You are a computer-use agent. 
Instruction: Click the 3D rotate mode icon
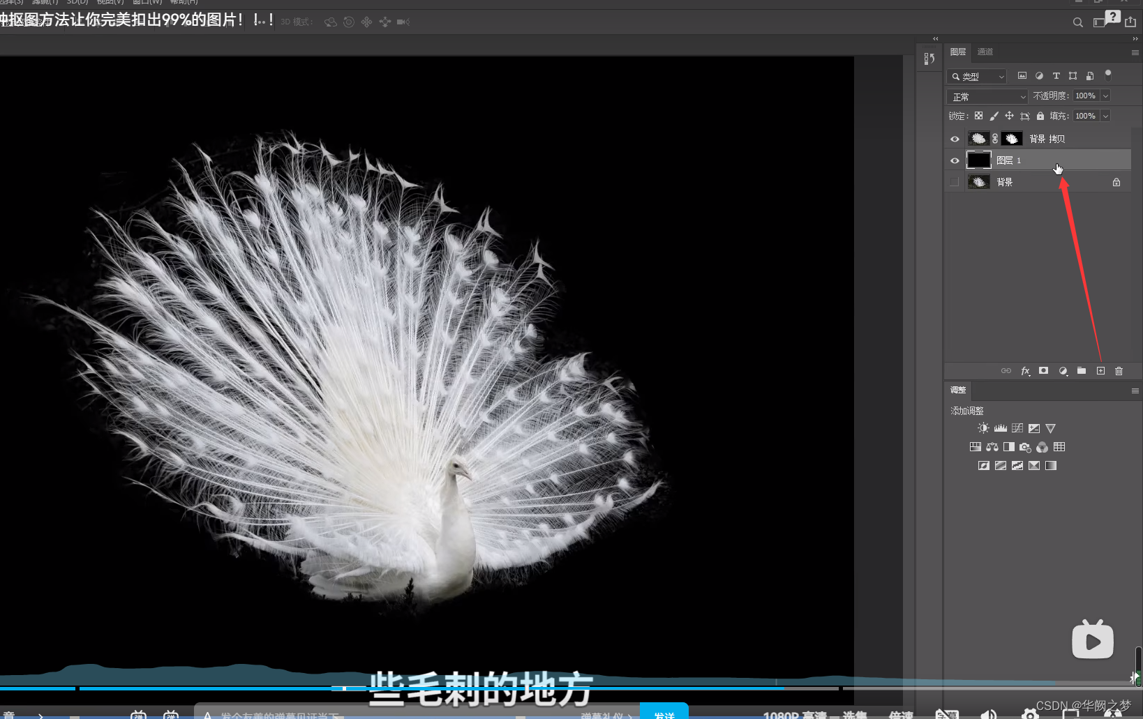click(331, 22)
